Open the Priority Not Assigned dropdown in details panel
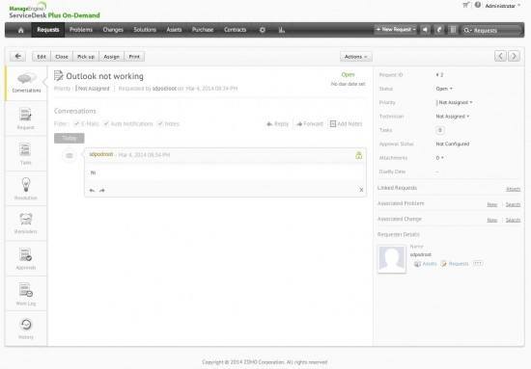This screenshot has width=531, height=369. [x=454, y=102]
